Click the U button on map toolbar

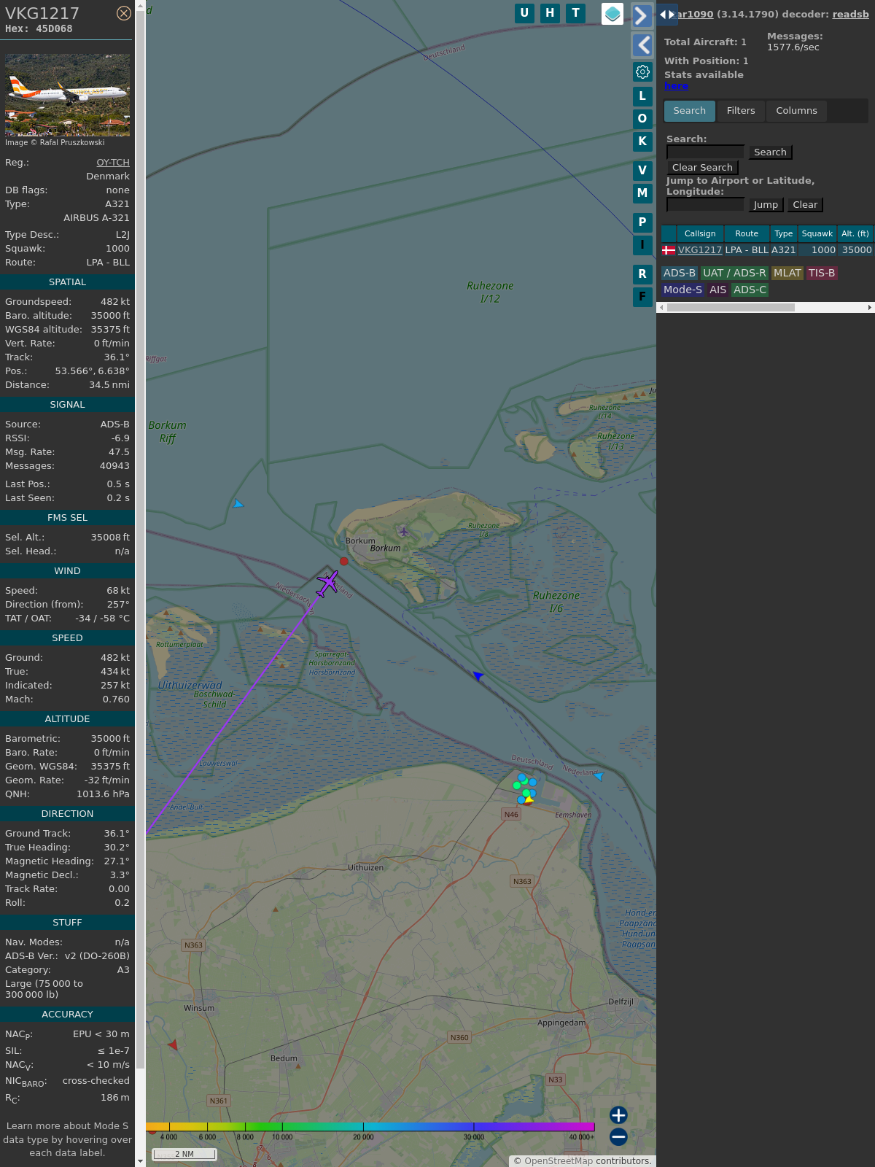[524, 13]
